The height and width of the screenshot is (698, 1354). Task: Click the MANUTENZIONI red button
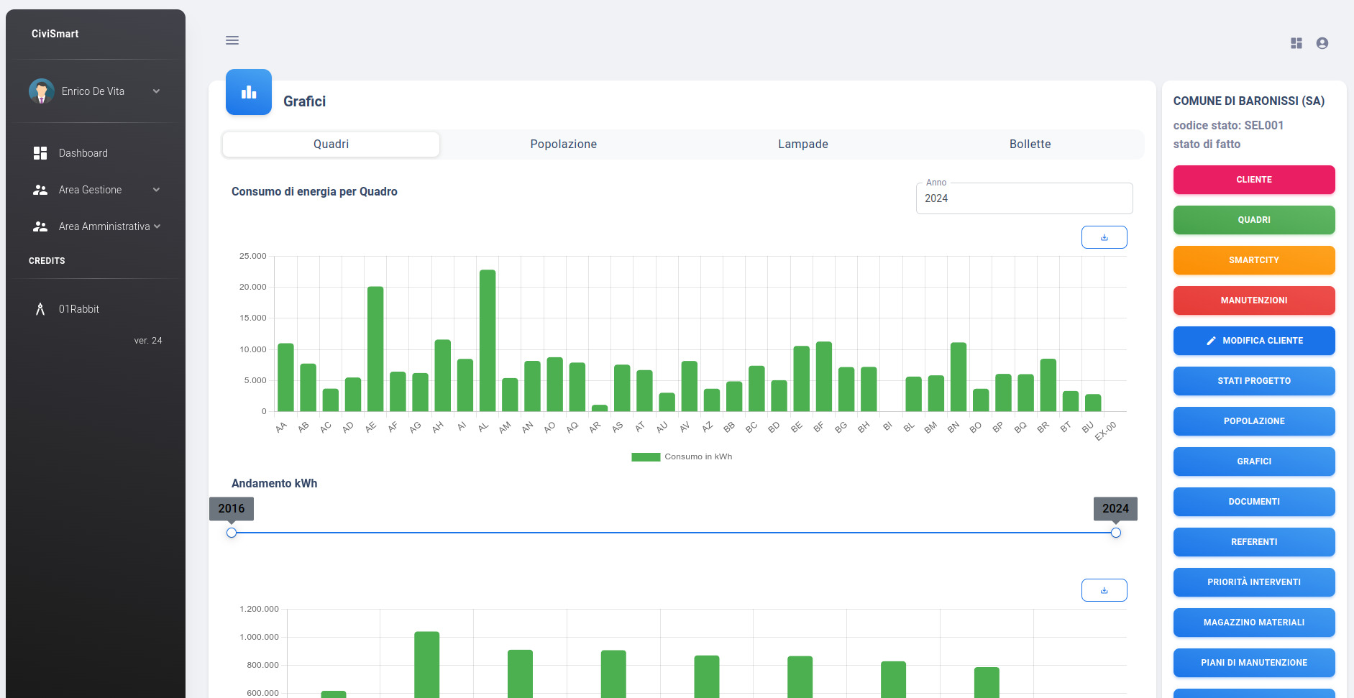click(x=1254, y=300)
